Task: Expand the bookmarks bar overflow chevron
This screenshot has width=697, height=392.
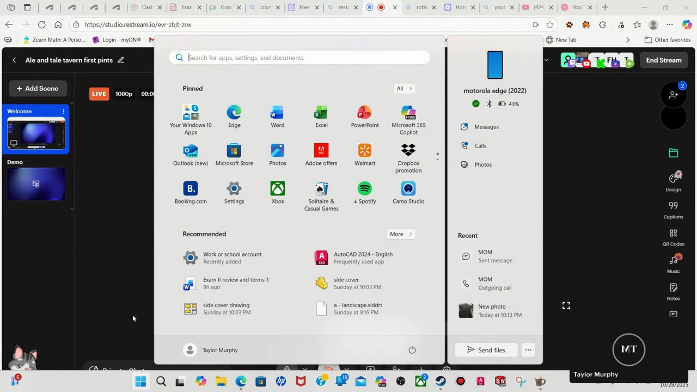Action: 628,40
